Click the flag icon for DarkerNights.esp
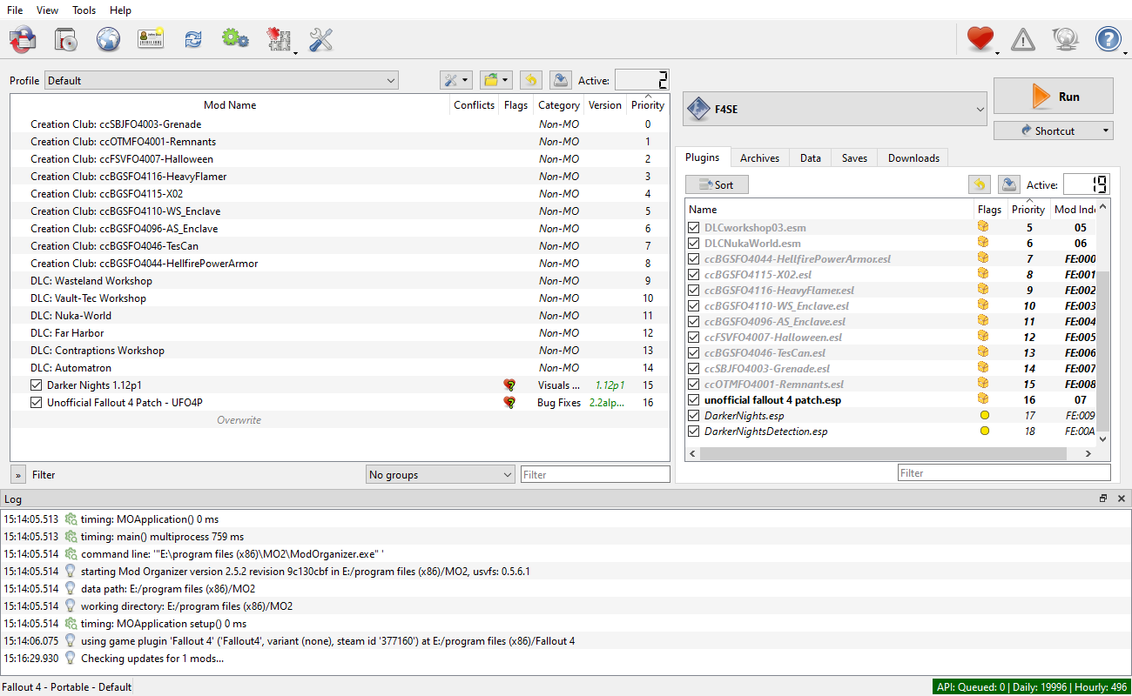Image resolution: width=1132 pixels, height=696 pixels. click(x=985, y=416)
